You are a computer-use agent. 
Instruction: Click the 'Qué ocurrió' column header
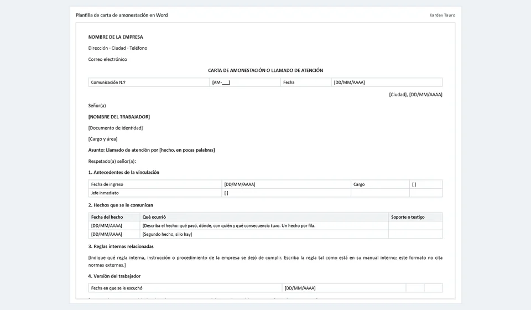coord(264,217)
